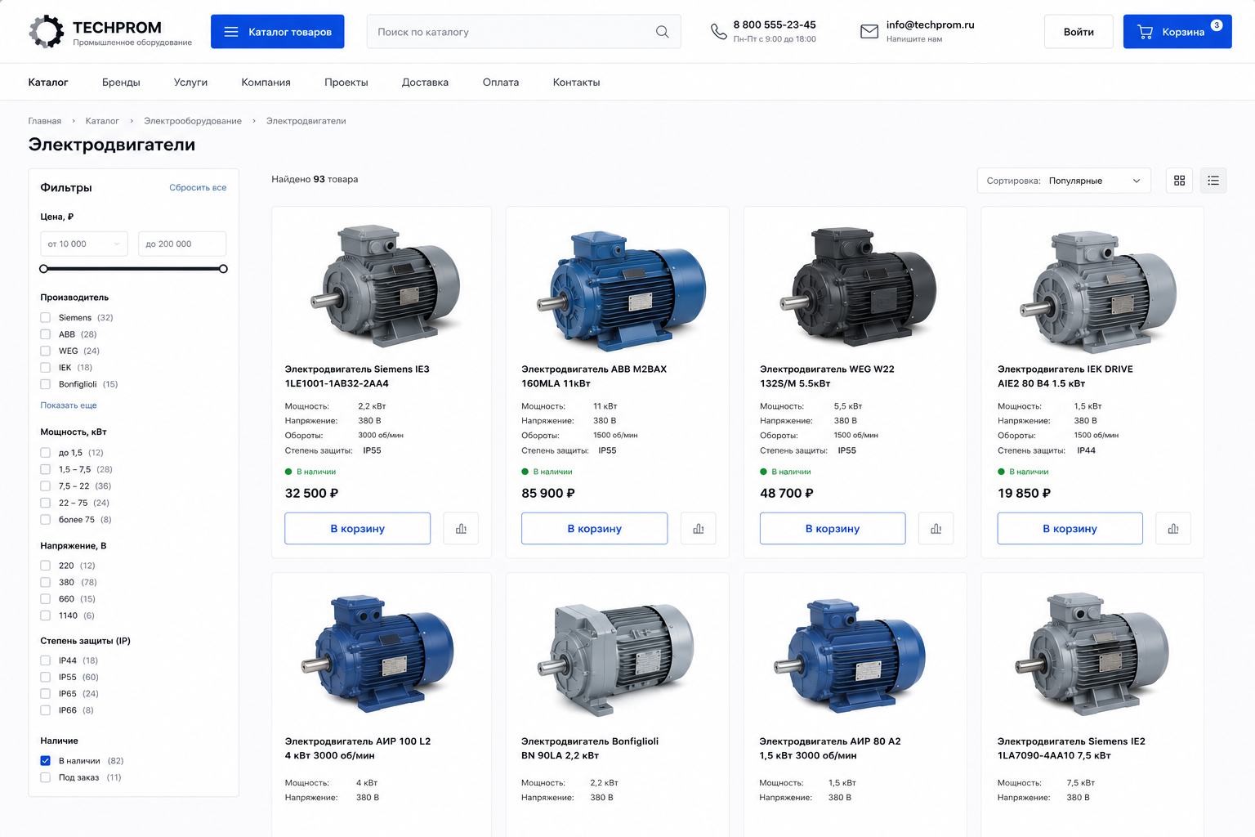Check the более 75 kW power filter
The height and width of the screenshot is (837, 1255).
(x=46, y=520)
